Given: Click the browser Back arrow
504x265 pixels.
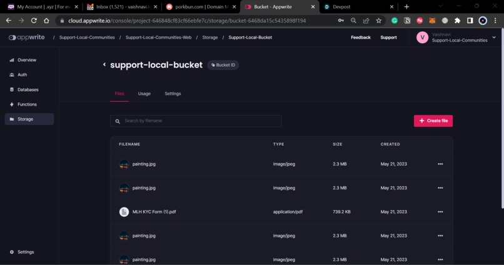Looking at the screenshot, I should pos(9,21).
